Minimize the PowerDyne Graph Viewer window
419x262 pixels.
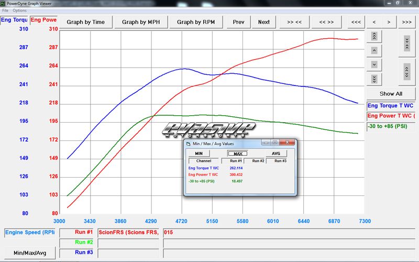389,3
